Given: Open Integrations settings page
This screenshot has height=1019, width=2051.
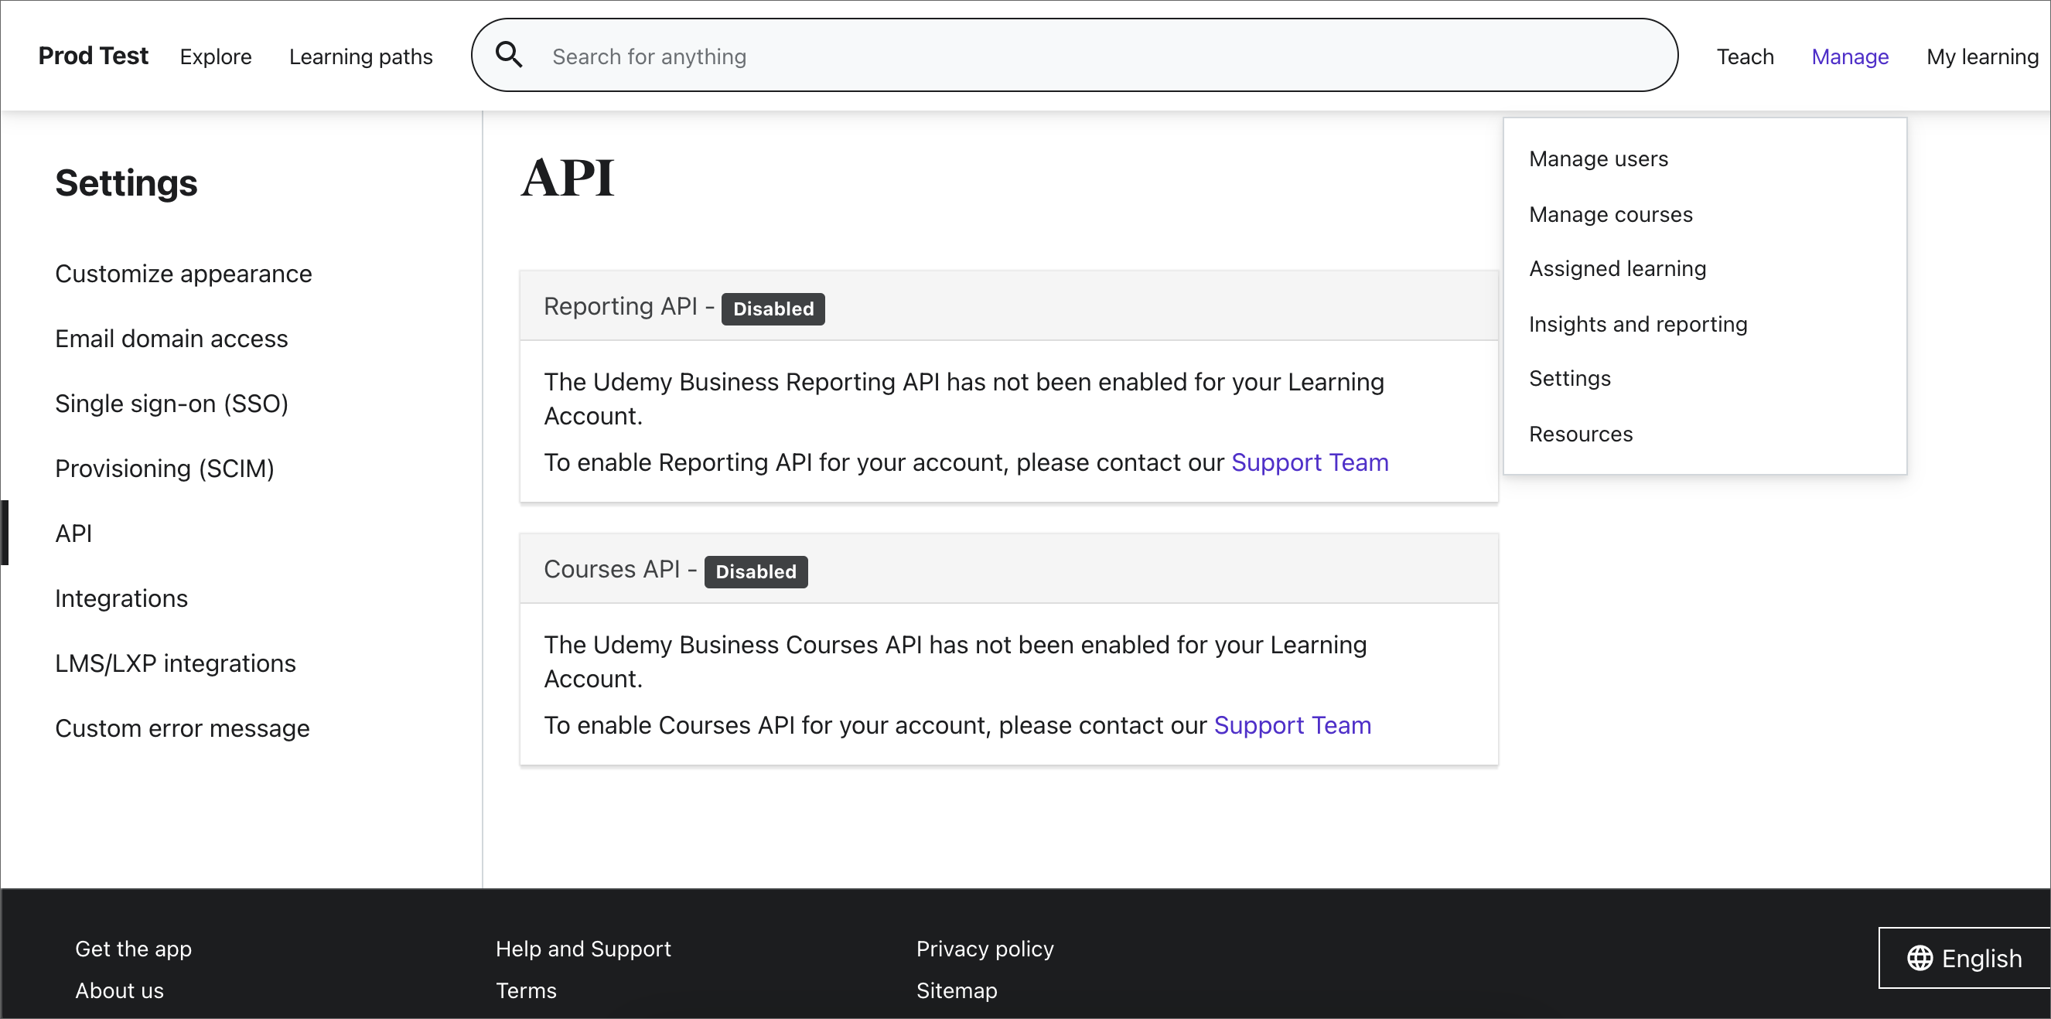Looking at the screenshot, I should 121,598.
